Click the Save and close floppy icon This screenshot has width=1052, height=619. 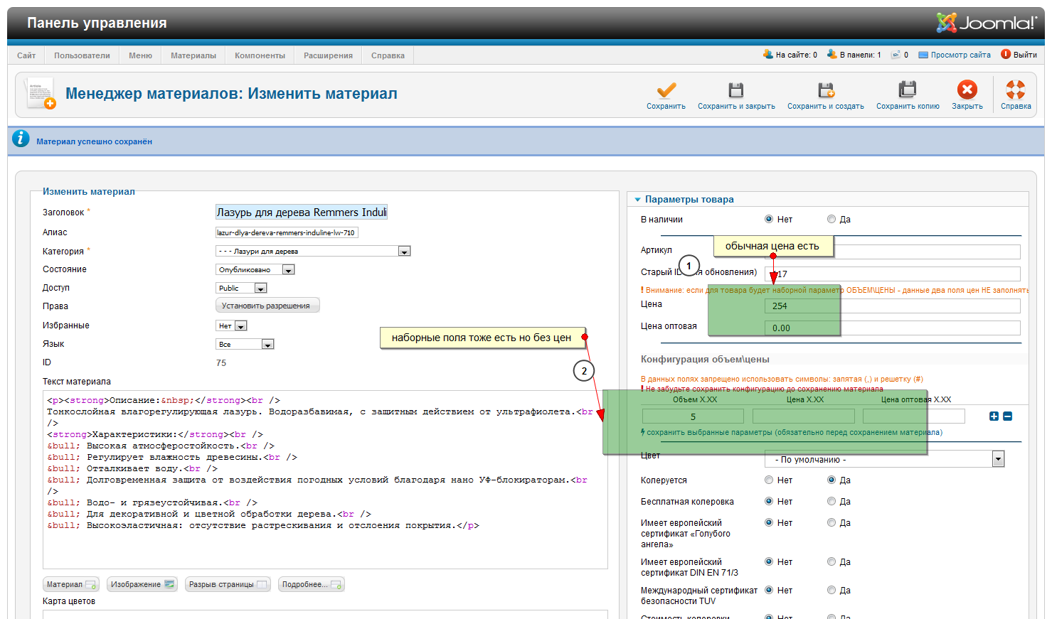point(735,90)
